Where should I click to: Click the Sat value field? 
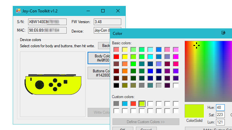coord(220,115)
